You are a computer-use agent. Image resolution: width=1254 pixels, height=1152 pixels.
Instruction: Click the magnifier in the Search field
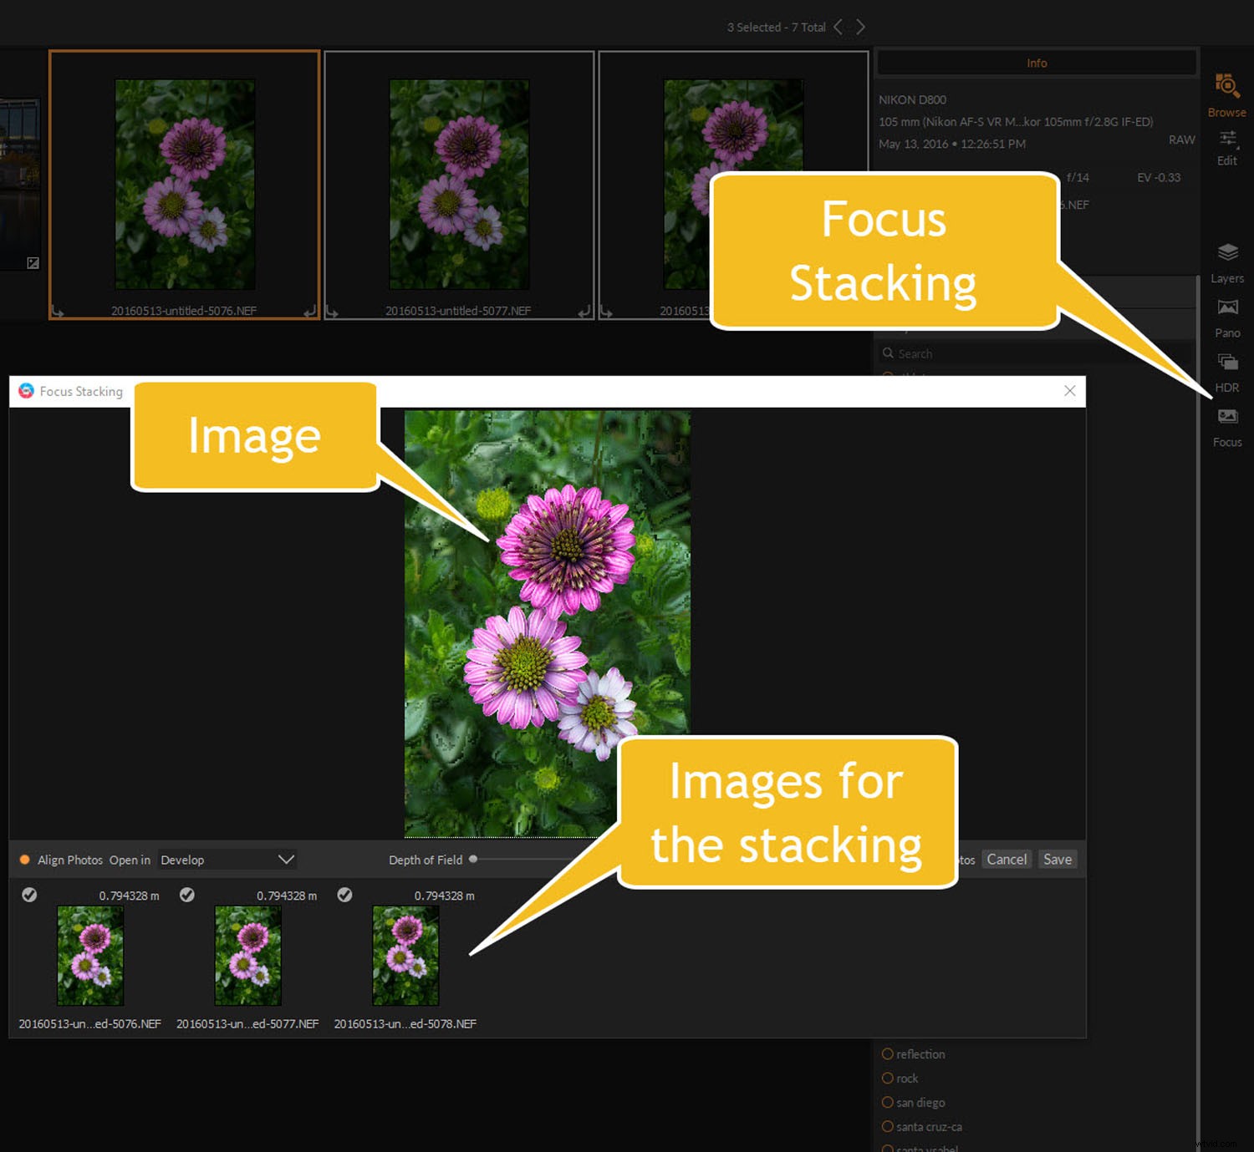pyautogui.click(x=889, y=353)
